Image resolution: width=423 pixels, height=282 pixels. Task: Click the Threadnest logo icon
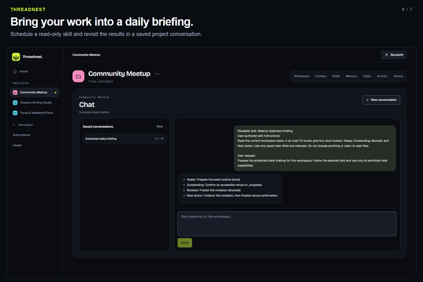[x=16, y=57]
